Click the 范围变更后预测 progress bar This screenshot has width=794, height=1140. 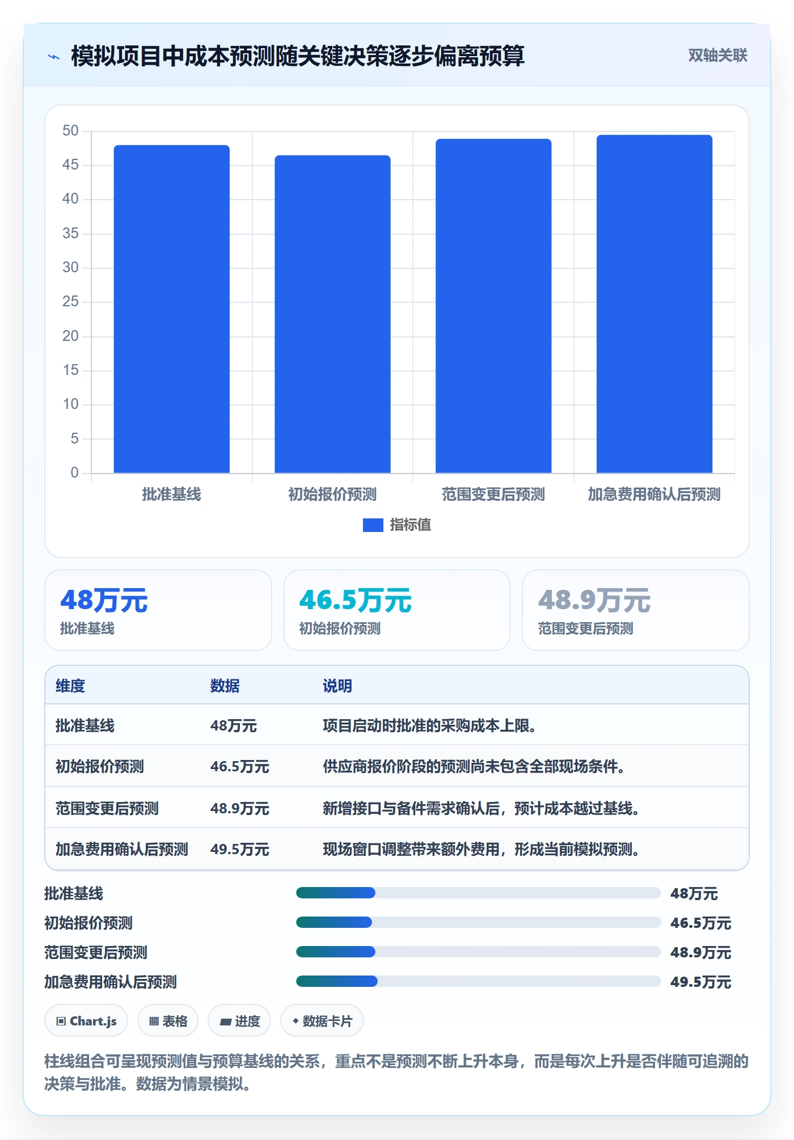[x=478, y=952]
